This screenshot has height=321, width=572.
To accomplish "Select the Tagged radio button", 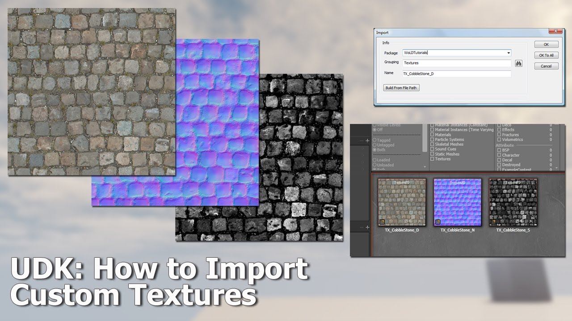I will (374, 140).
